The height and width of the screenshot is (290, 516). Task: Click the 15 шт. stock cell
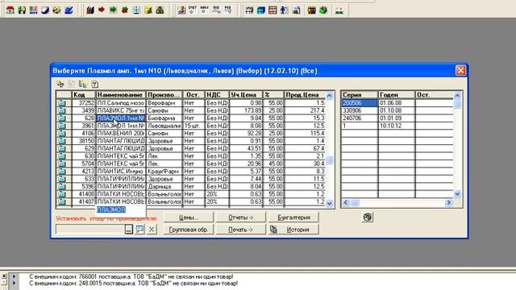[193, 126]
